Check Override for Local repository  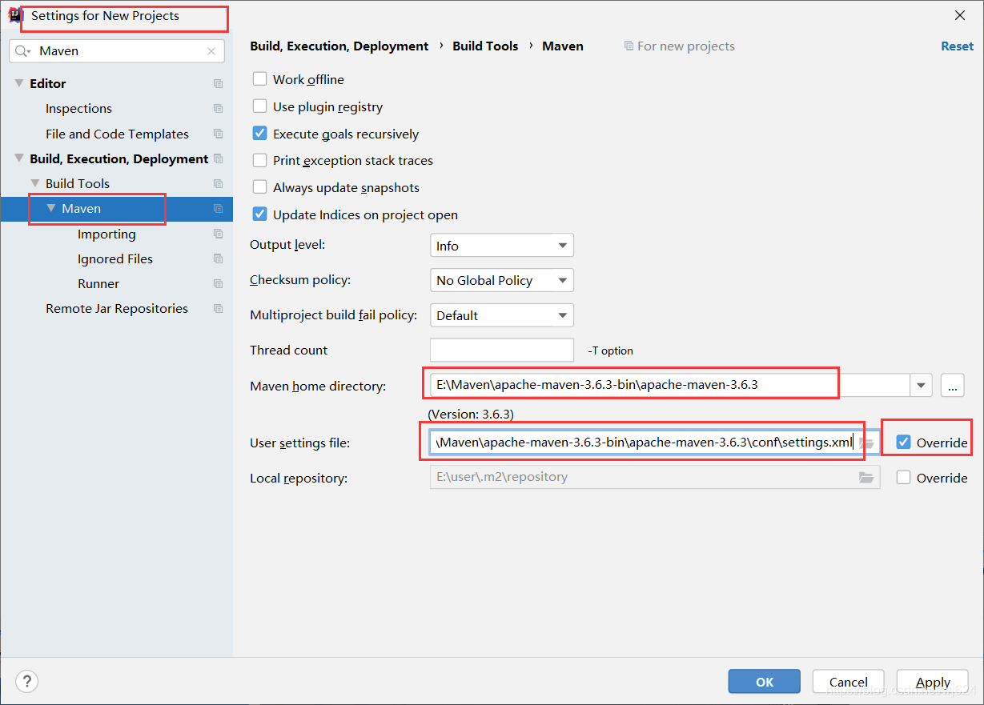(x=904, y=478)
